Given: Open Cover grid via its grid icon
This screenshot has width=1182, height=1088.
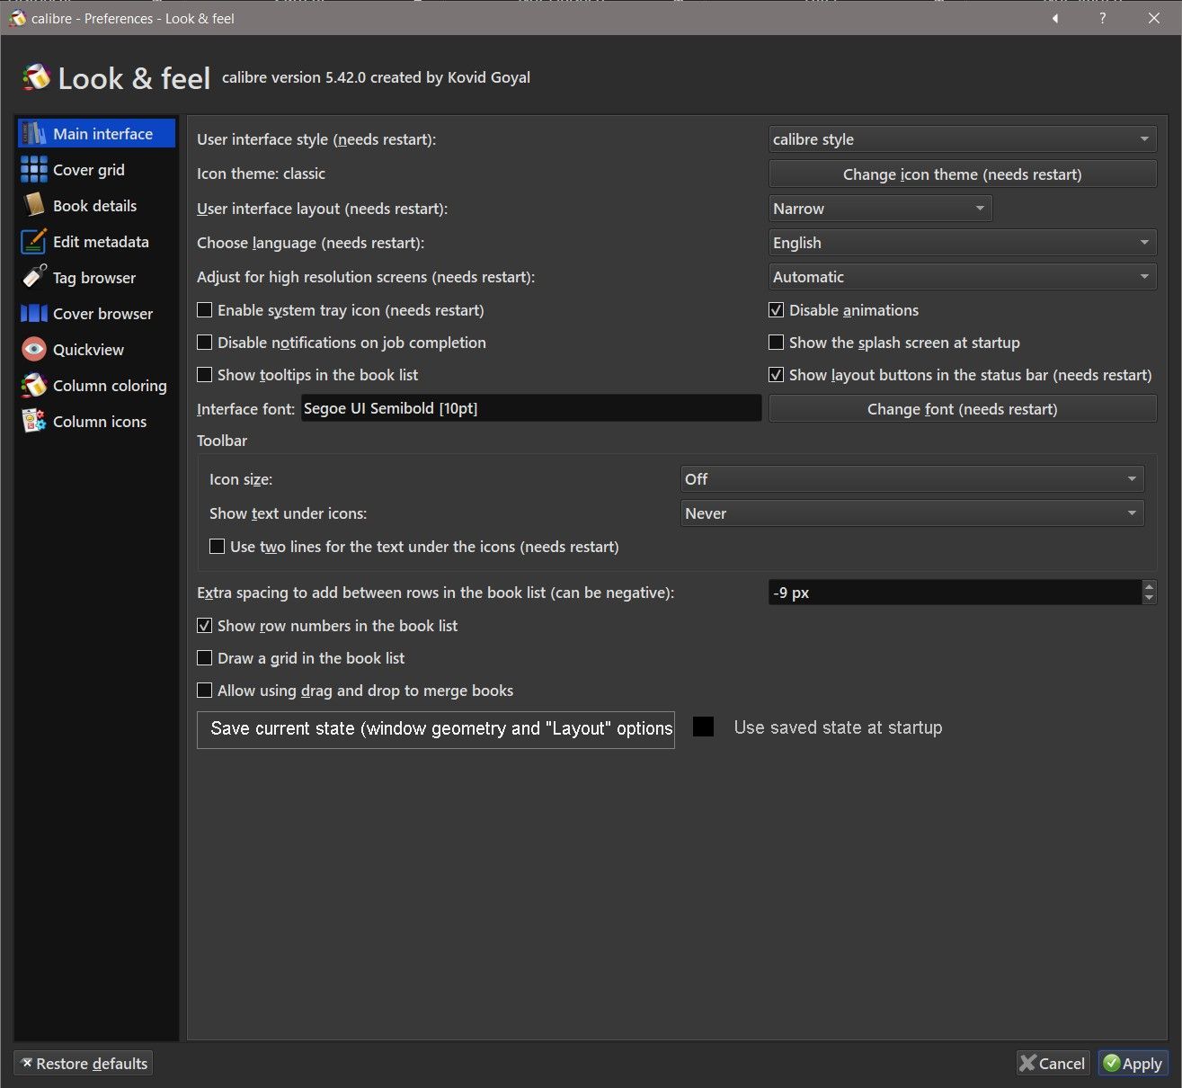Looking at the screenshot, I should pos(34,170).
